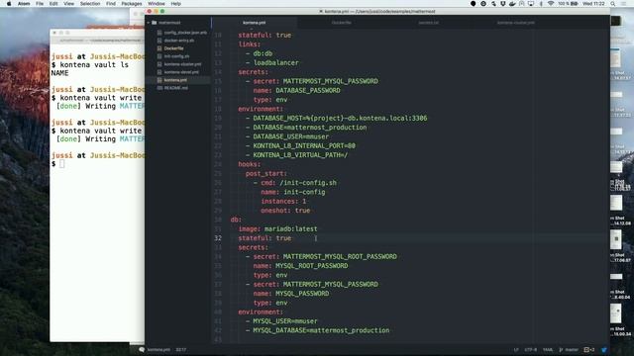Click the blue bird icon in status bar

pos(604,350)
